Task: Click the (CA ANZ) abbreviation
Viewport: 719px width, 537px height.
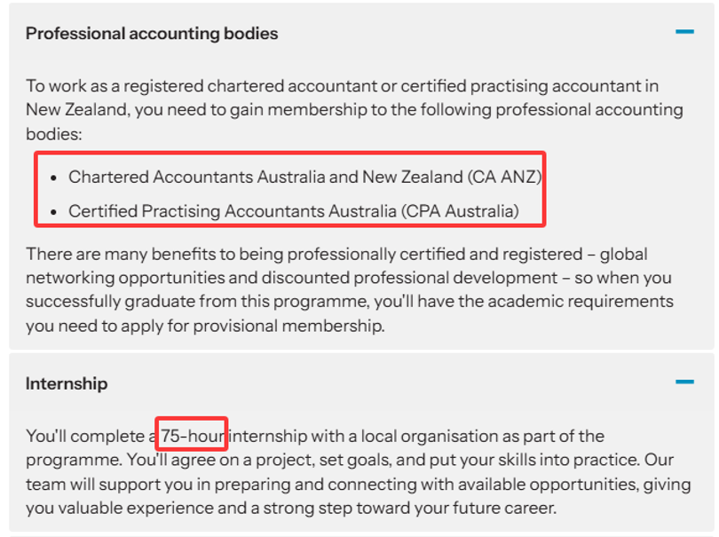Action: [x=503, y=177]
